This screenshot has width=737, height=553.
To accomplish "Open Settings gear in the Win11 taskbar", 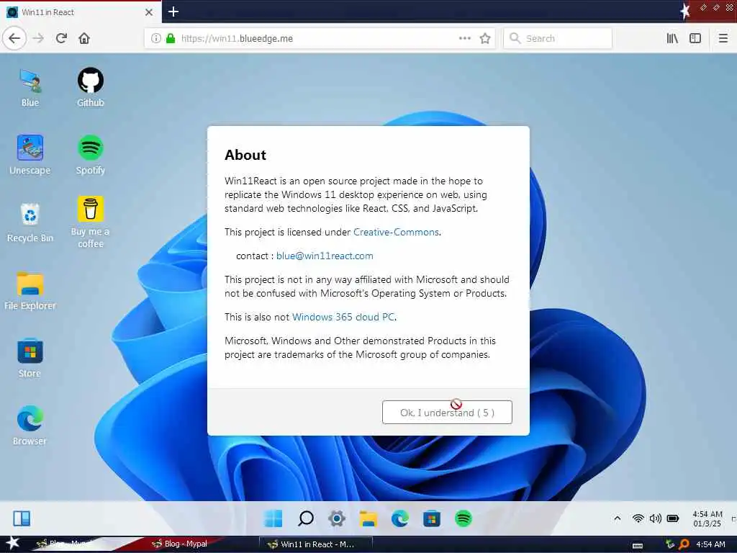I will click(x=337, y=518).
